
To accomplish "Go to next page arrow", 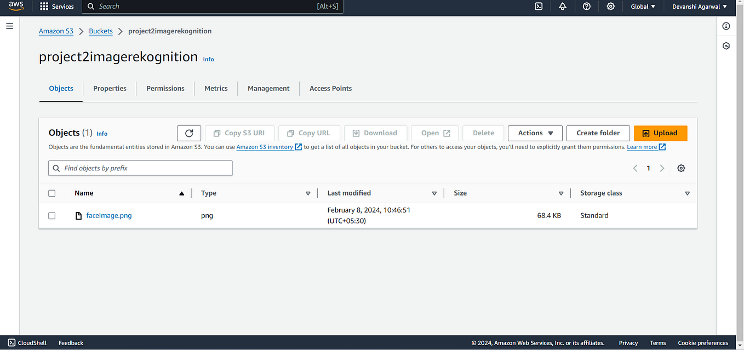I will click(662, 168).
